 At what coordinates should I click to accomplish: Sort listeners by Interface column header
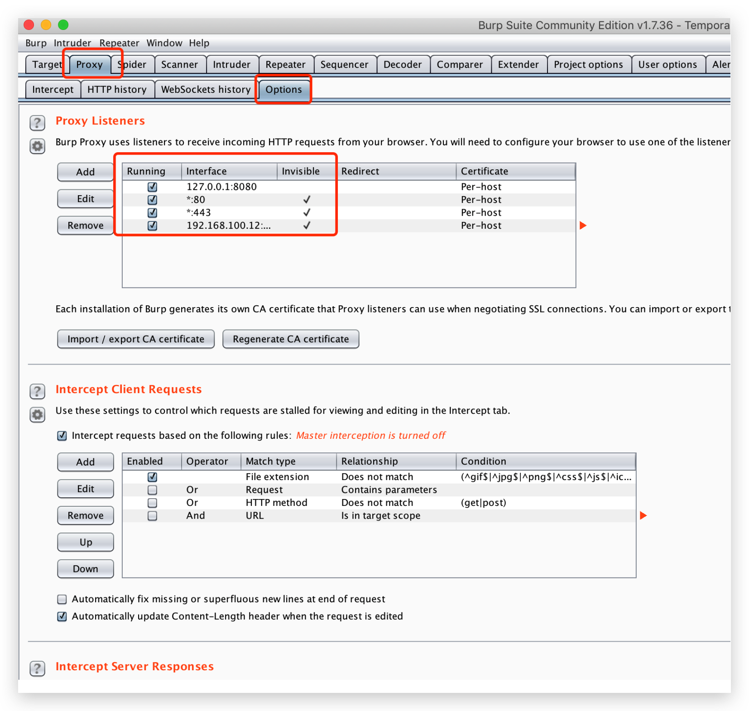click(x=230, y=171)
